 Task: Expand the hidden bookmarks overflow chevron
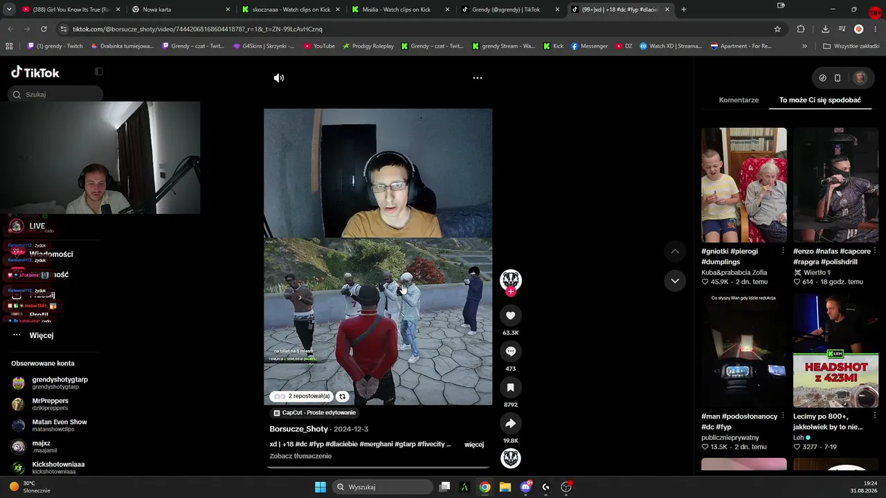coord(804,46)
